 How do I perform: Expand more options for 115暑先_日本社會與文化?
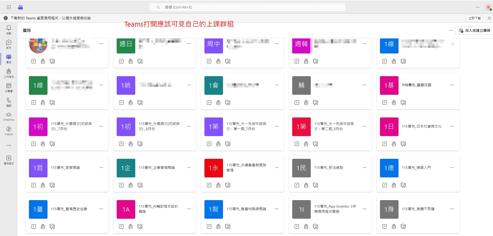click(x=452, y=126)
